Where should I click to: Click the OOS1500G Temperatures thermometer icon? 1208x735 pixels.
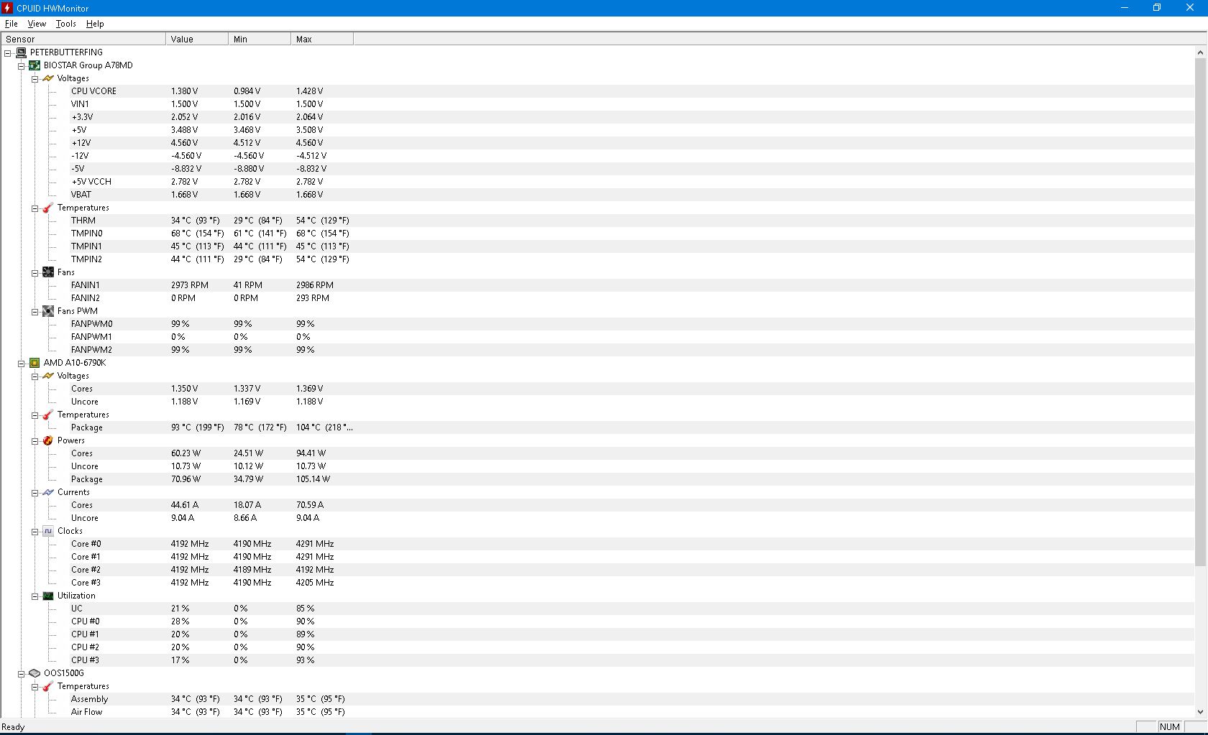coord(48,686)
